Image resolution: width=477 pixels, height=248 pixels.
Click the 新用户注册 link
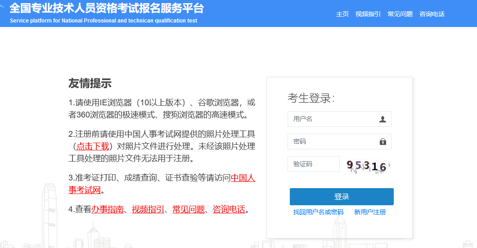(x=369, y=212)
